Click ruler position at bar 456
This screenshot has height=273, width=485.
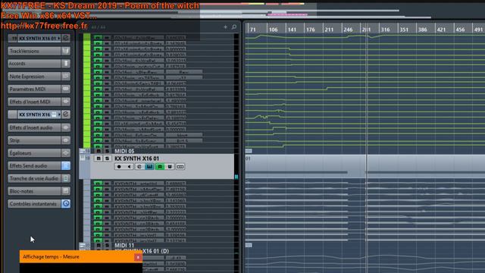coord(460,30)
